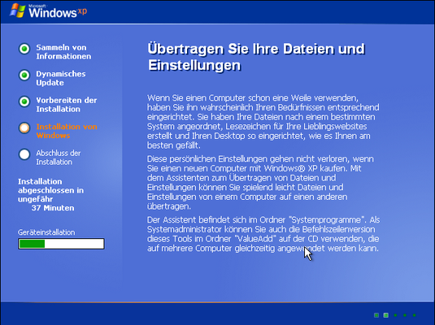Click the green progress dots at bottom right
Image resolution: width=435 pixels, height=325 pixels.
(395, 315)
